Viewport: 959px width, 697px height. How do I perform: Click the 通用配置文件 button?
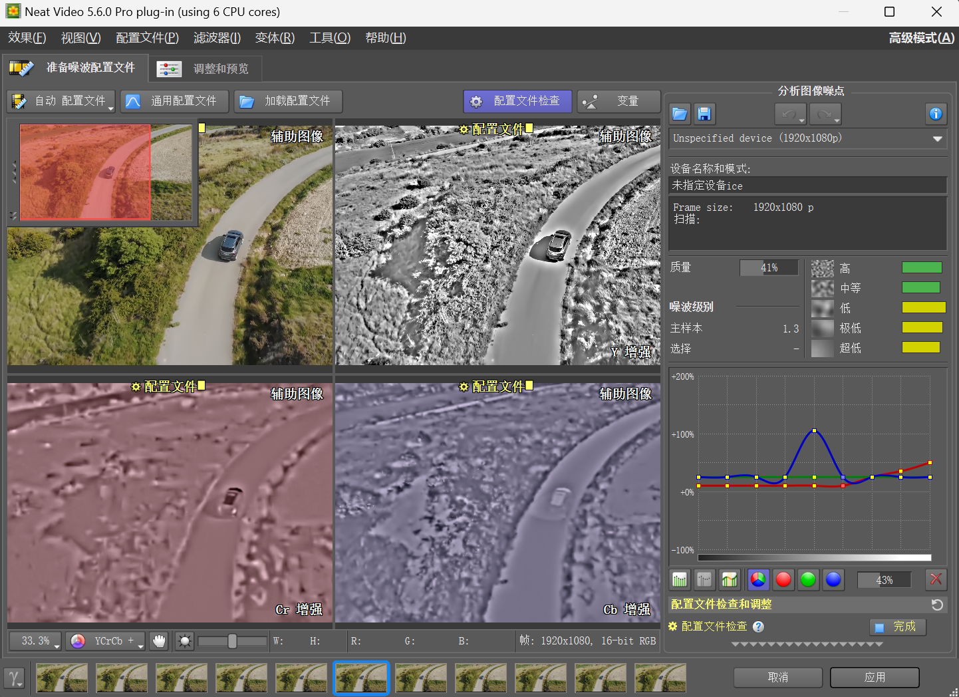[174, 101]
